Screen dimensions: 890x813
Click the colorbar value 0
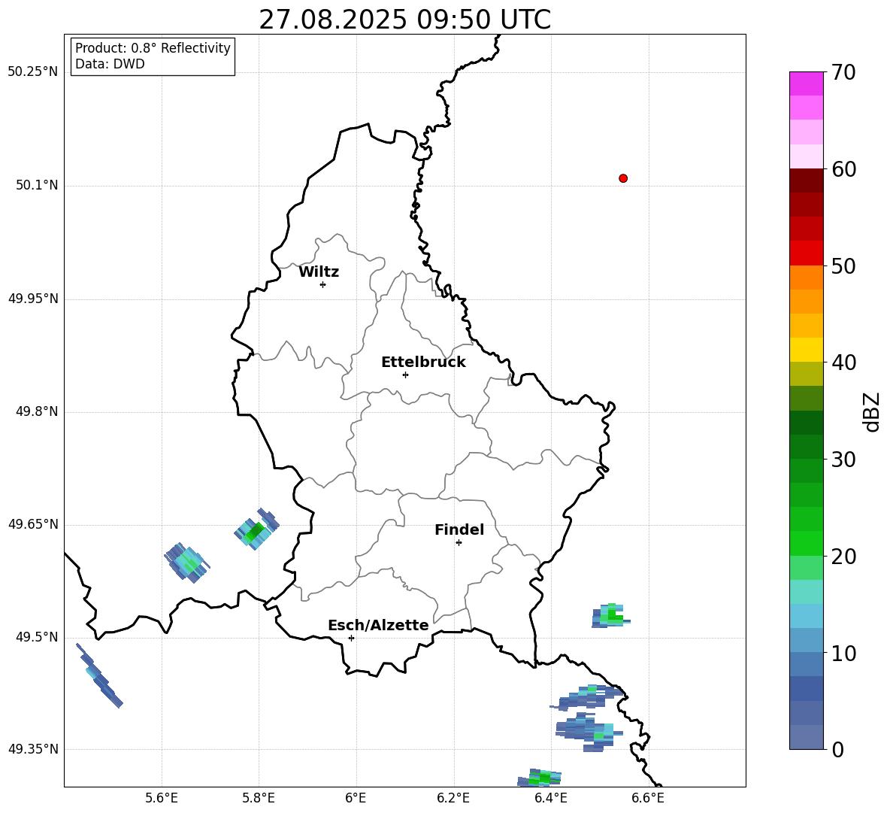pyautogui.click(x=837, y=749)
